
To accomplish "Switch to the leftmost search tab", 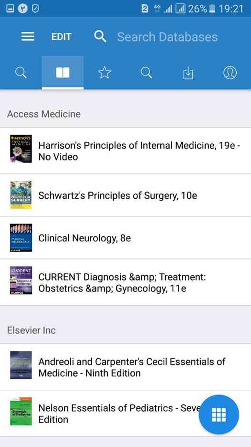I will click(x=21, y=73).
